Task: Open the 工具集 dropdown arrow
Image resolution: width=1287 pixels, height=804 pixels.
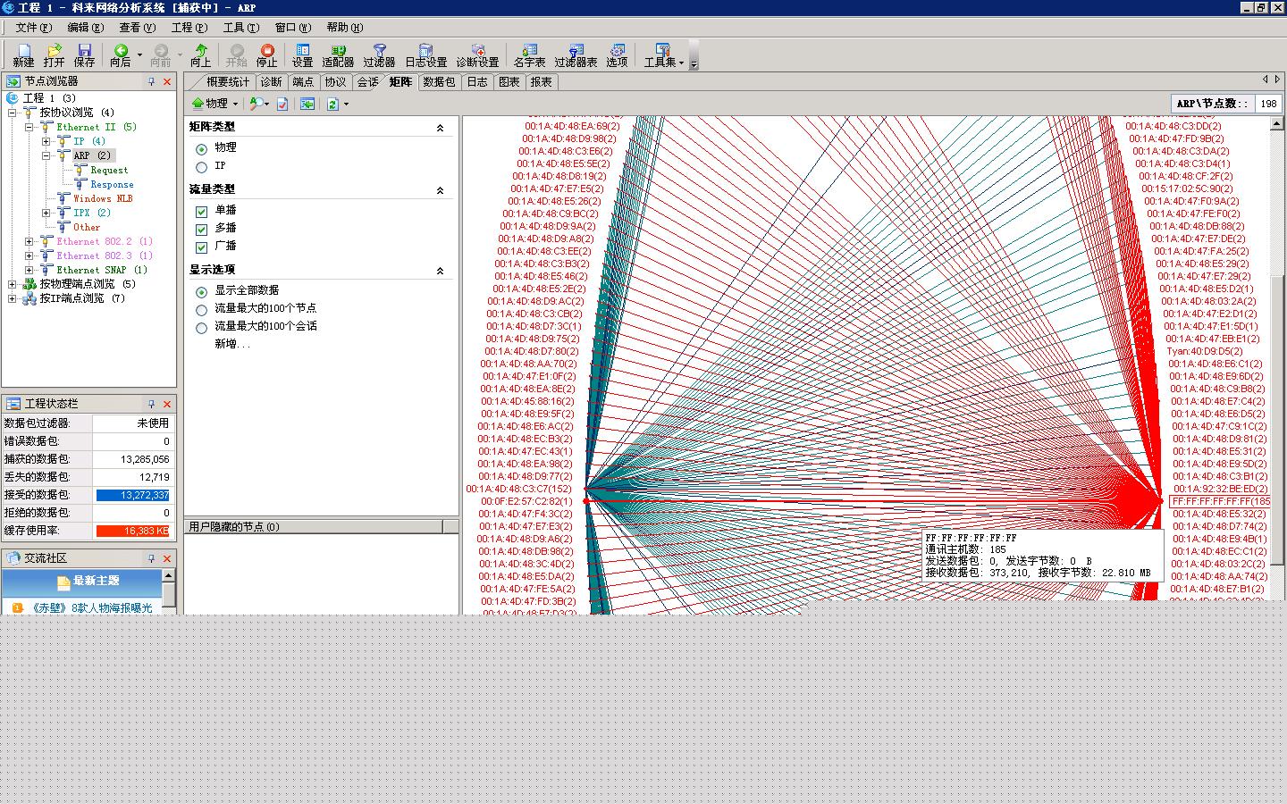Action: 681,63
